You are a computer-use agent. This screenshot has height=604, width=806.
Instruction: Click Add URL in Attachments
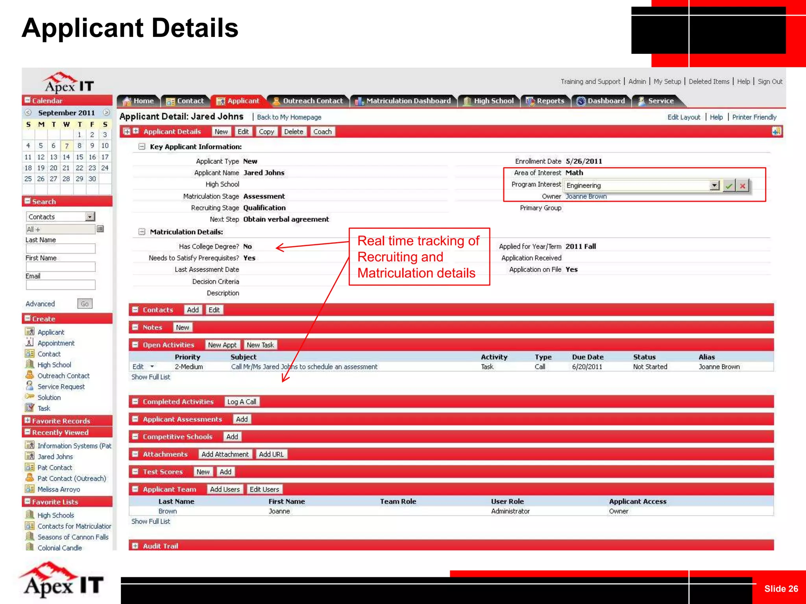271,454
